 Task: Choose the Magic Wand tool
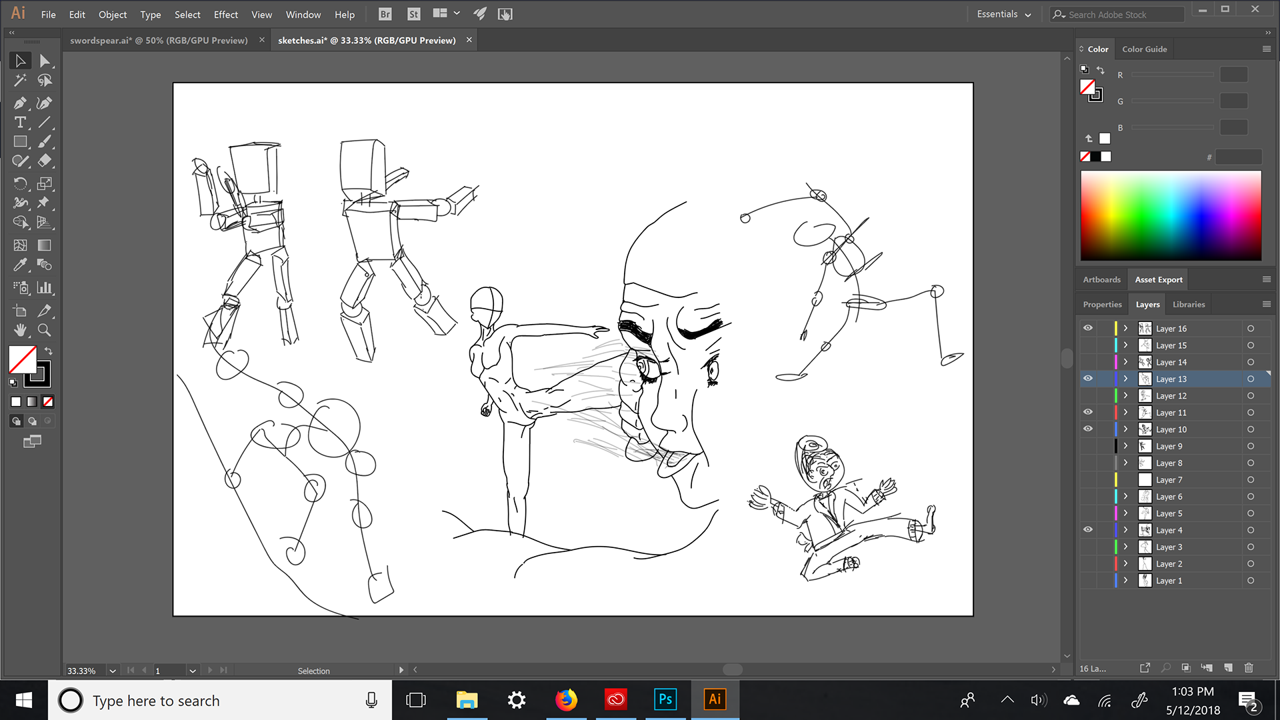click(20, 81)
